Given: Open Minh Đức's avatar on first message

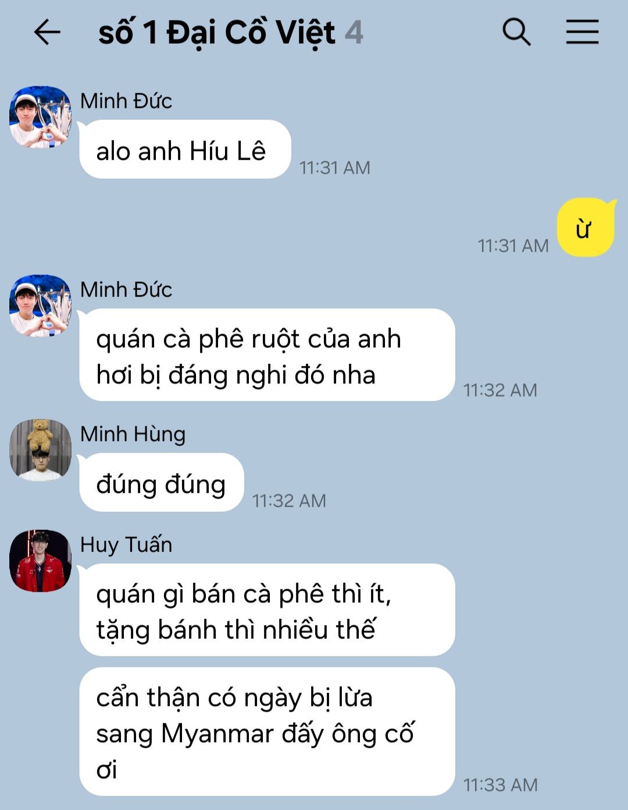Looking at the screenshot, I should (40, 116).
